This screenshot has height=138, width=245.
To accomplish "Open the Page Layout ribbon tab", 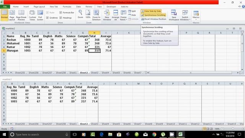I will 39,7.
